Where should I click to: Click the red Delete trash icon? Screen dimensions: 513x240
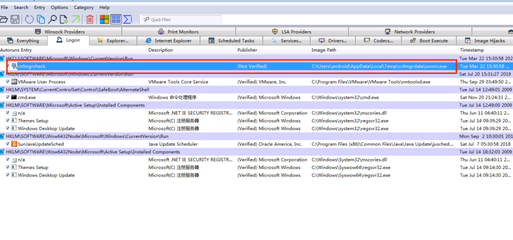click(x=90, y=19)
